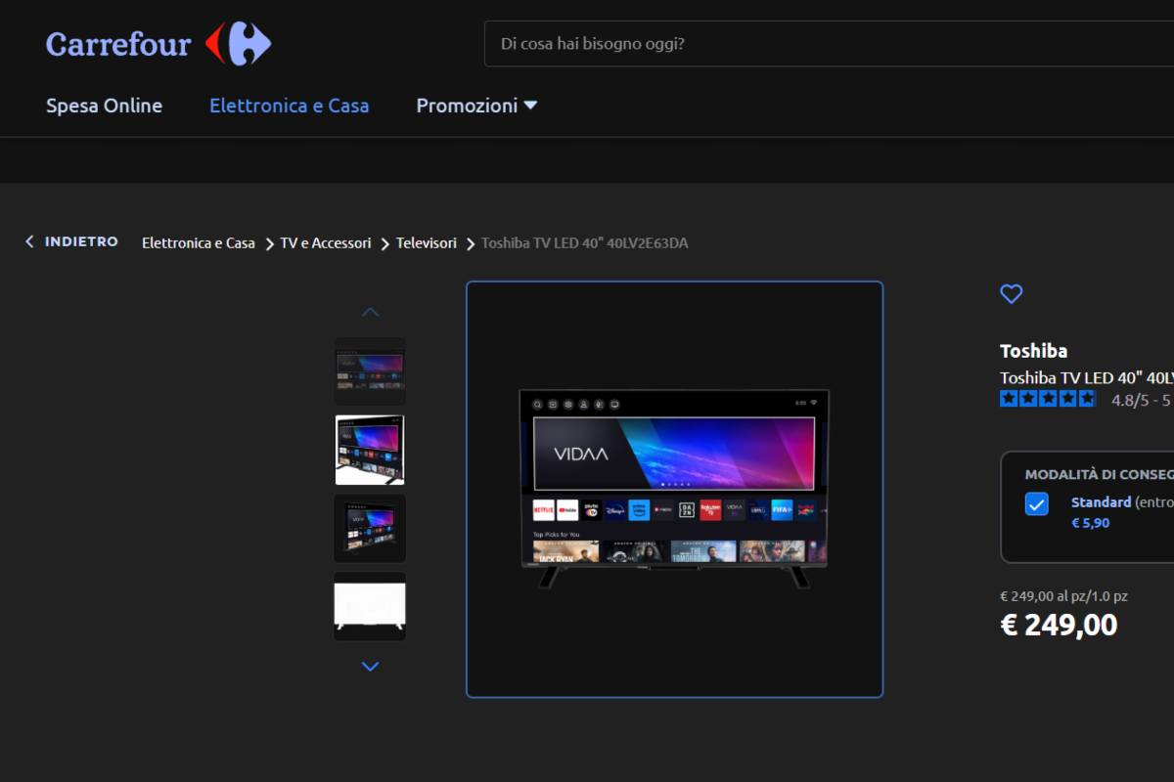Go to Televisori breadcrumb link

click(x=427, y=243)
